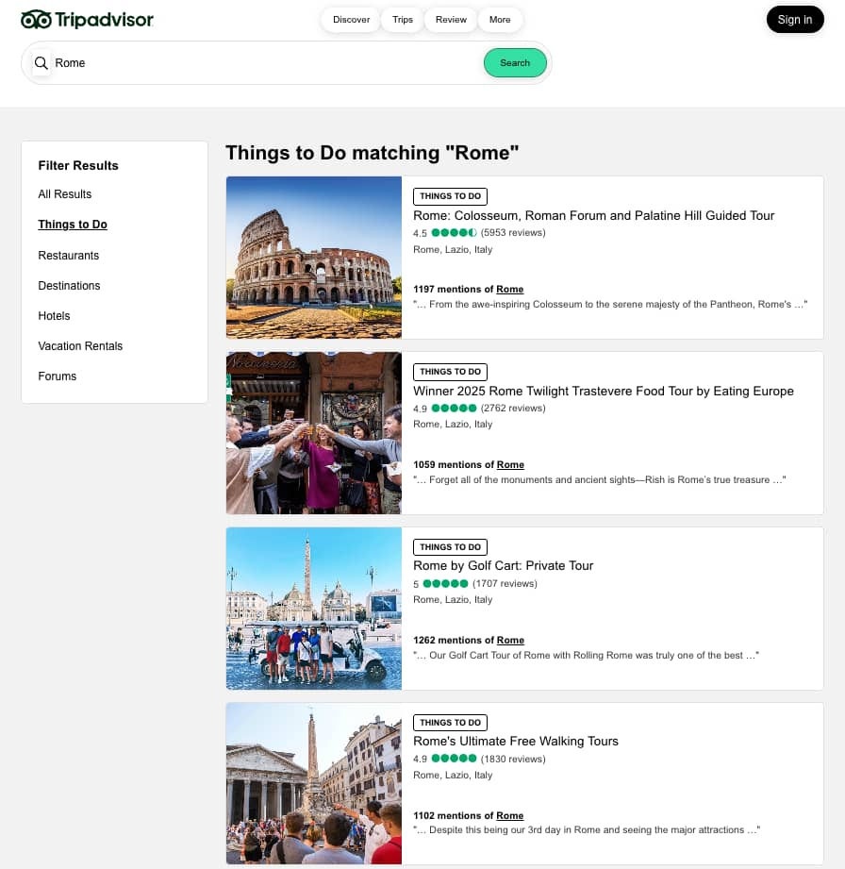This screenshot has width=845, height=869.
Task: Click the Sign in button
Action: pyautogui.click(x=794, y=20)
